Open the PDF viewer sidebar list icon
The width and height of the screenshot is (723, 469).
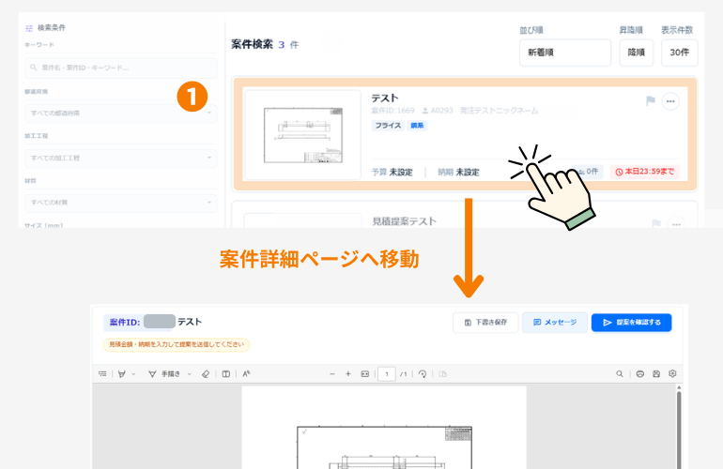point(102,373)
